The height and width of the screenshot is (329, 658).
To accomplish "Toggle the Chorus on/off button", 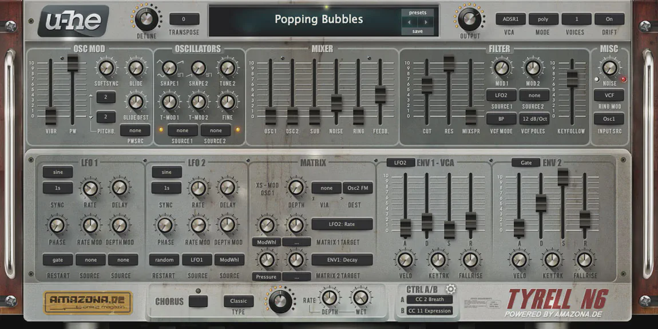I will [x=199, y=302].
